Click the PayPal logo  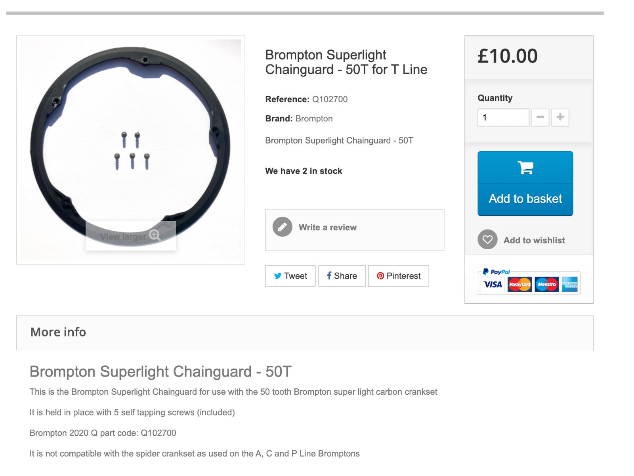(x=496, y=272)
